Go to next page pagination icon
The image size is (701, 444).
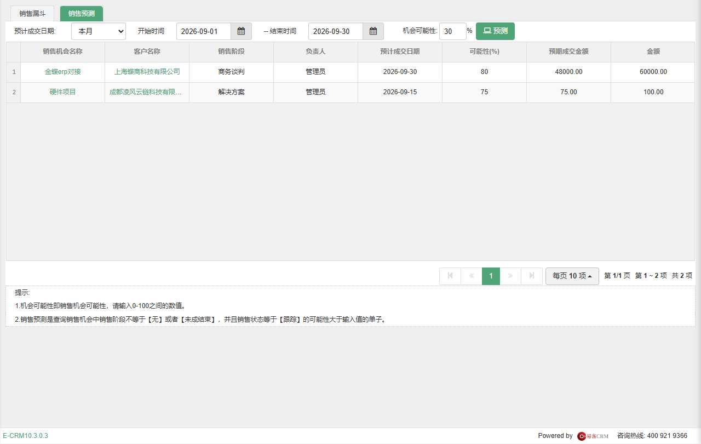coord(510,276)
